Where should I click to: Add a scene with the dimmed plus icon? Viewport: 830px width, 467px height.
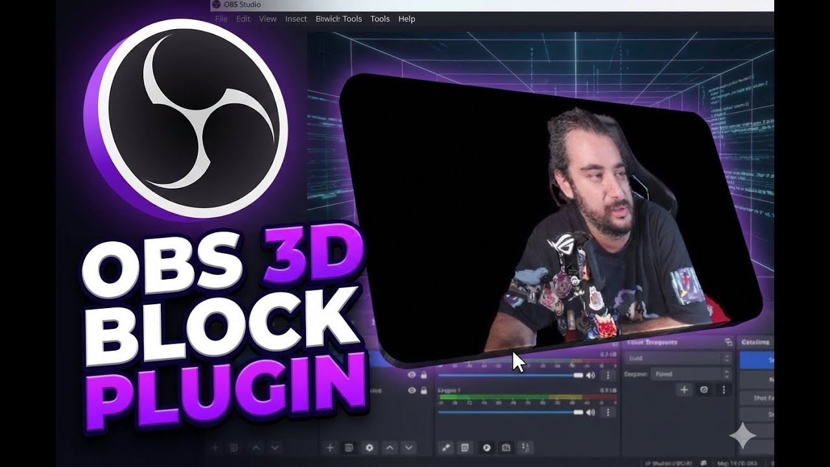(215, 448)
